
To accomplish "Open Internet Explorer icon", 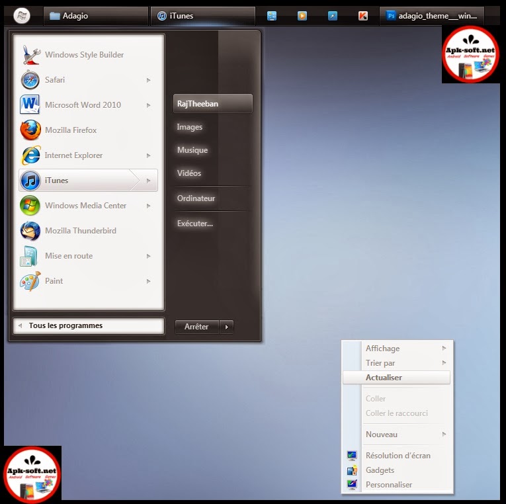I will point(30,155).
